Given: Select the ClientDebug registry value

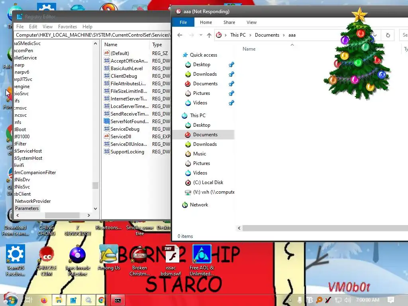Looking at the screenshot, I should pos(124,76).
